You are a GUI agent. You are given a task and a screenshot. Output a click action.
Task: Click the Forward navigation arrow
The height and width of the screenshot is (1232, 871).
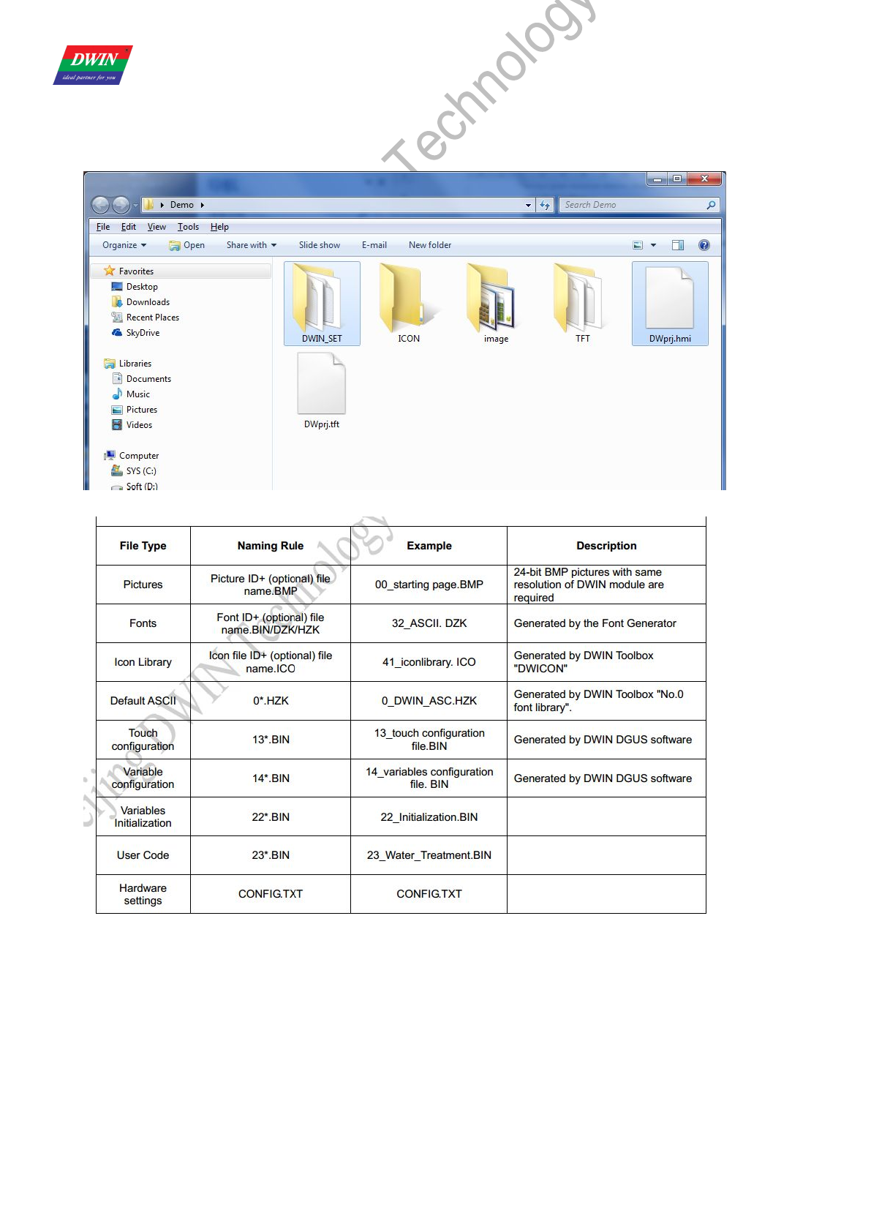click(x=121, y=205)
